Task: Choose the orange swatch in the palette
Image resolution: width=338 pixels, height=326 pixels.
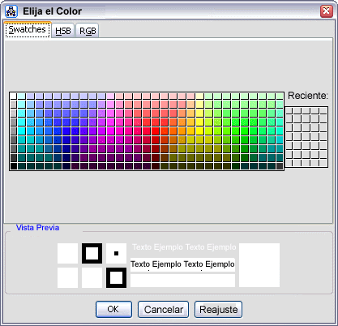Action: pos(182,131)
